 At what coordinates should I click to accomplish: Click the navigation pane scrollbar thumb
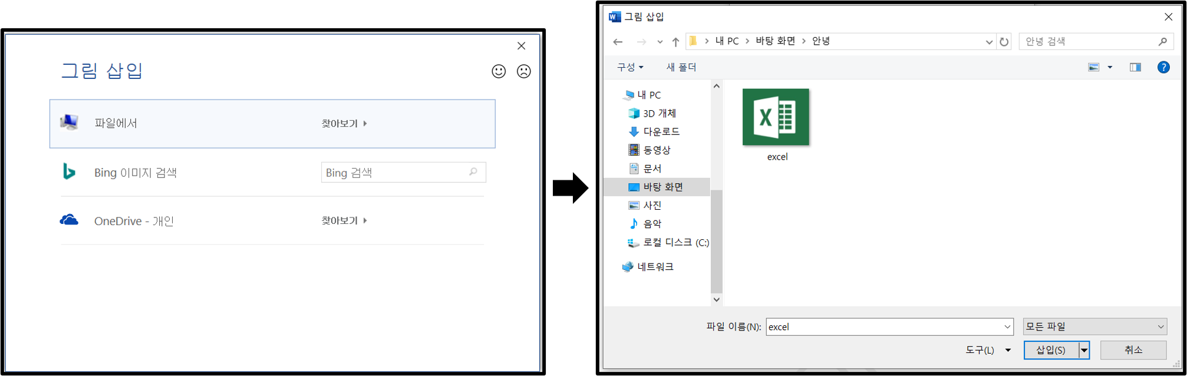[x=717, y=241]
